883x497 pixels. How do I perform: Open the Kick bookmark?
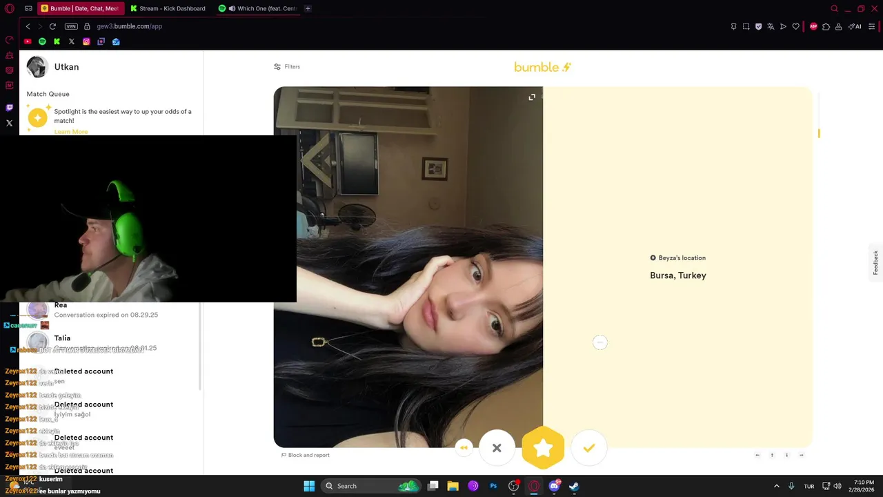click(x=57, y=41)
